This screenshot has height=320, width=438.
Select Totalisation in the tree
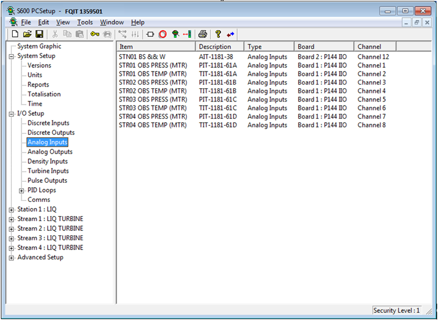point(44,94)
